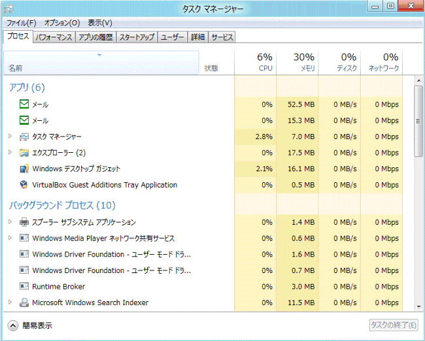Click the scrollbar thumb in process list
Image resolution: width=425 pixels, height=341 pixels.
pyautogui.click(x=418, y=121)
